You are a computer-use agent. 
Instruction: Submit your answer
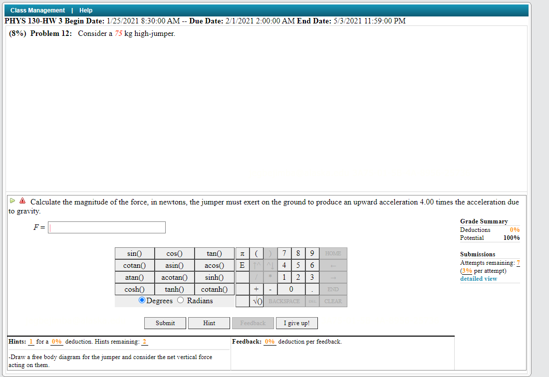click(x=165, y=323)
